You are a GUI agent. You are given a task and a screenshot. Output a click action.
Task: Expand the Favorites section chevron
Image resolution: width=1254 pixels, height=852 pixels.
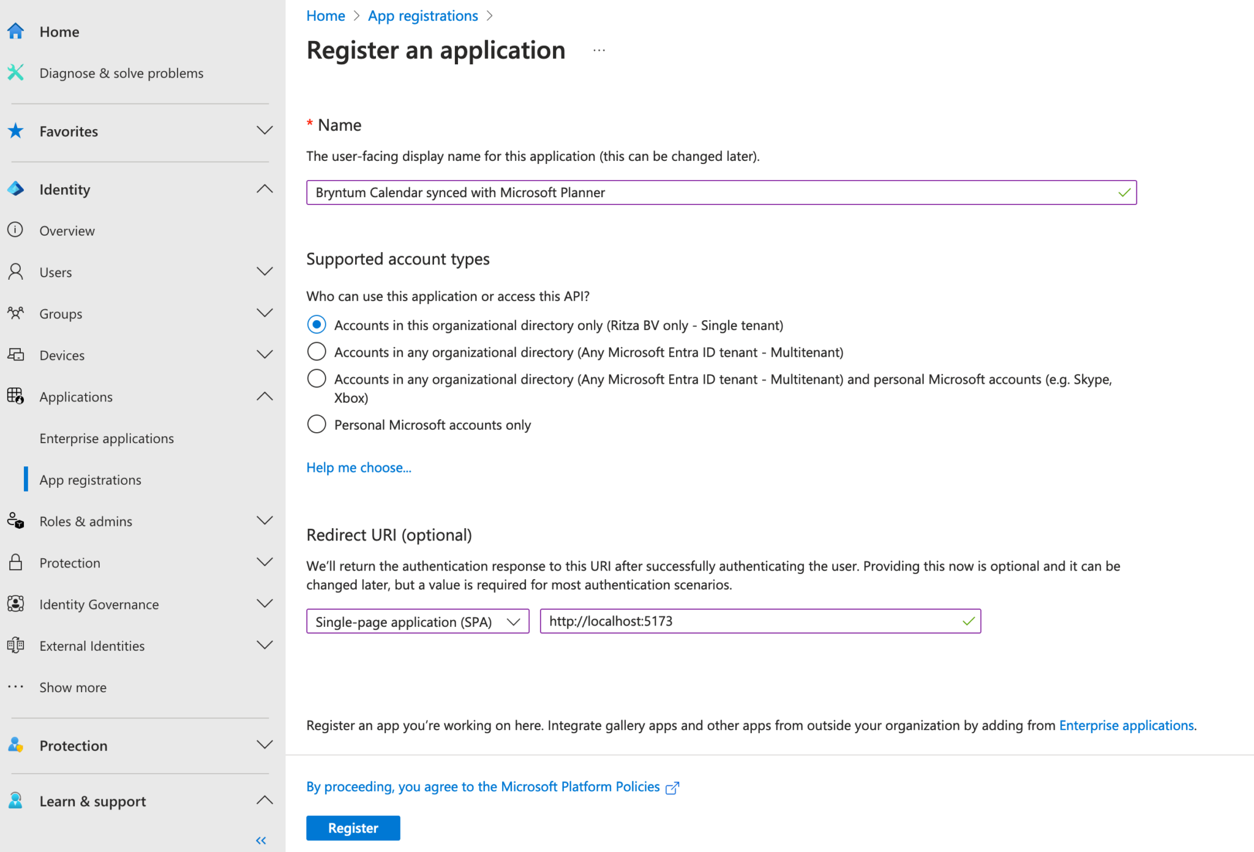(265, 130)
